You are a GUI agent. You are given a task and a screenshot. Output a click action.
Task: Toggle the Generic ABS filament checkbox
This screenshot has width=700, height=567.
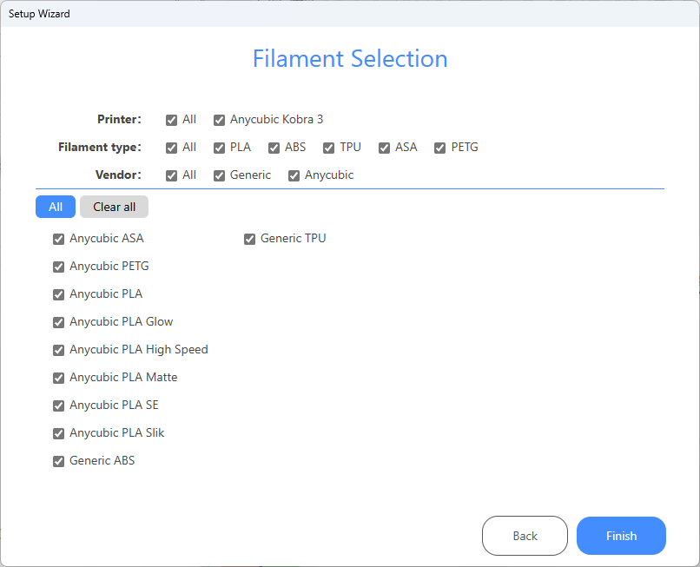pos(59,461)
